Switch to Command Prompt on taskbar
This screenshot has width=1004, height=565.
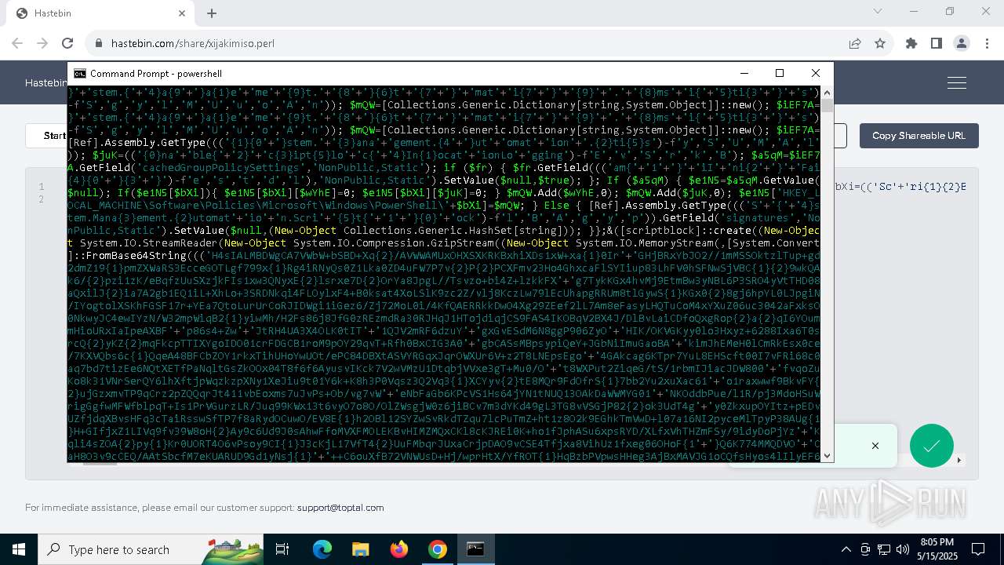[475, 549]
